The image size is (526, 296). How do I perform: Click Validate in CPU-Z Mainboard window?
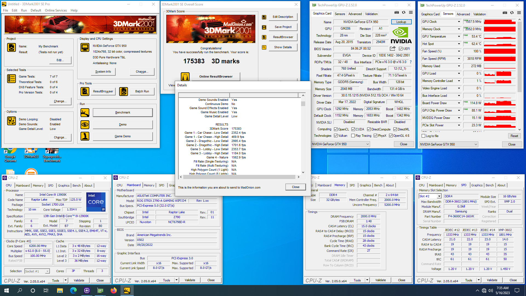pyautogui.click(x=190, y=280)
